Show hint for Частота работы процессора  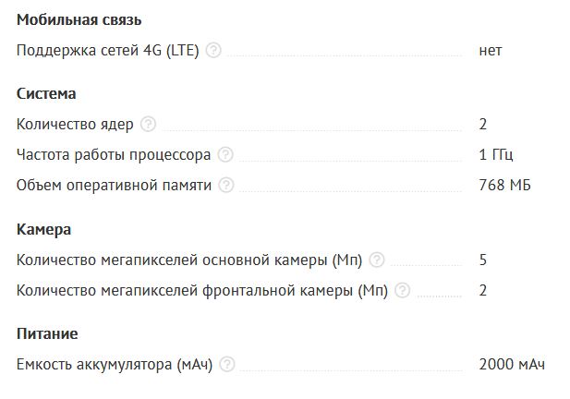225,155
